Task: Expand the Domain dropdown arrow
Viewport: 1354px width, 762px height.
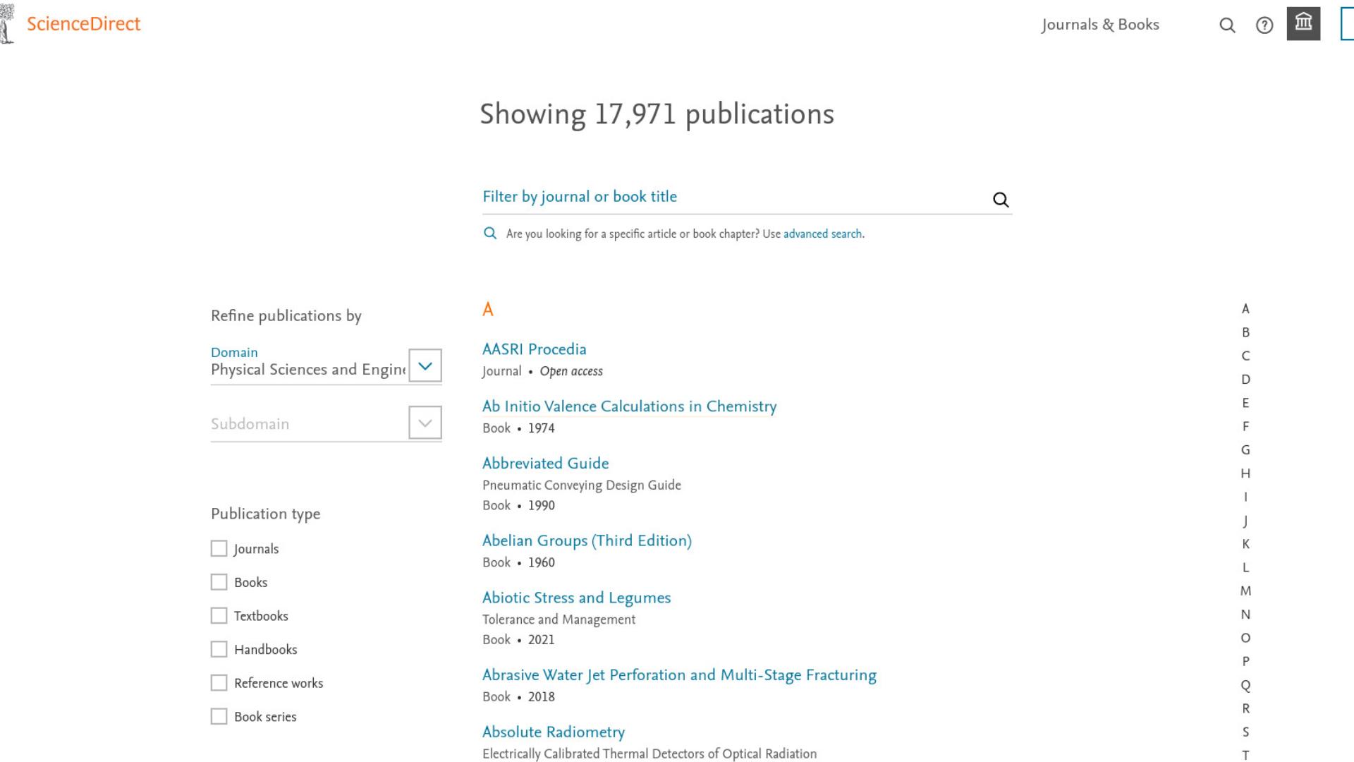Action: 425,365
